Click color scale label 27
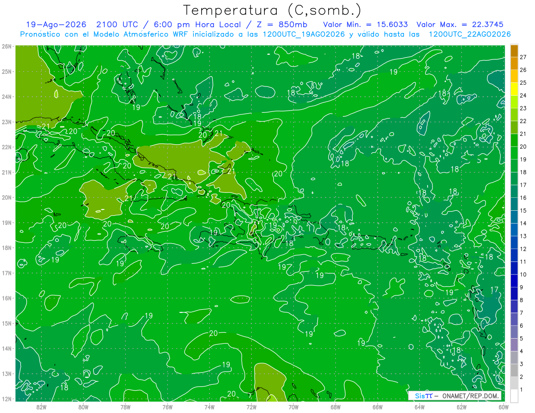This screenshot has width=535, height=413. tap(523, 57)
